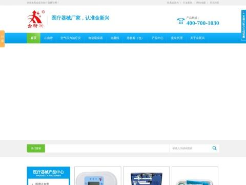Click the top-left welcome message text
Viewport: 246px width, 185px height.
tap(43, 3)
